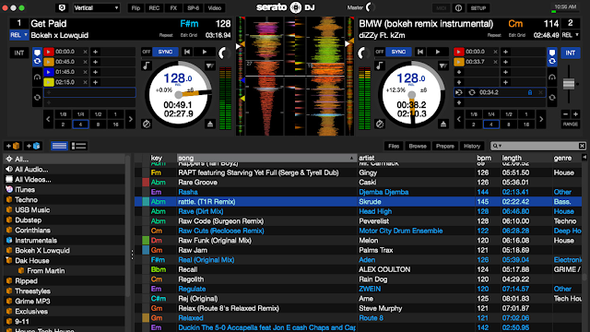Open the Vertical display mode dropdown
This screenshot has height=332, width=590.
point(96,8)
